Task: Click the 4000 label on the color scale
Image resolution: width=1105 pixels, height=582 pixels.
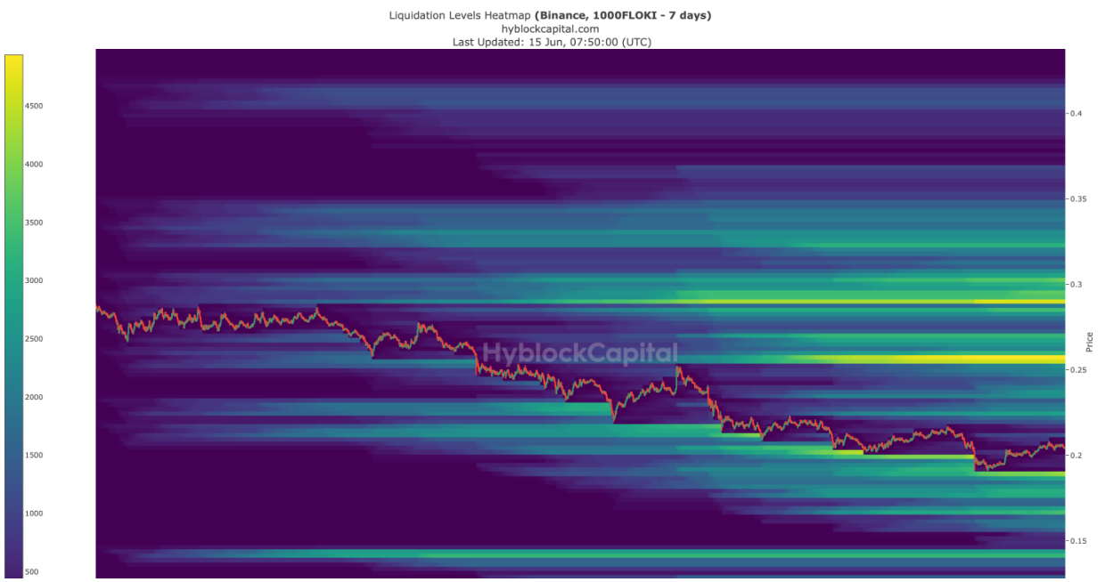Action: tap(34, 165)
